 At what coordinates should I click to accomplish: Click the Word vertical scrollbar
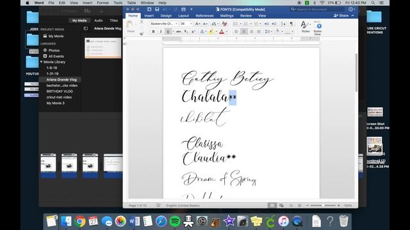[x=356, y=72]
